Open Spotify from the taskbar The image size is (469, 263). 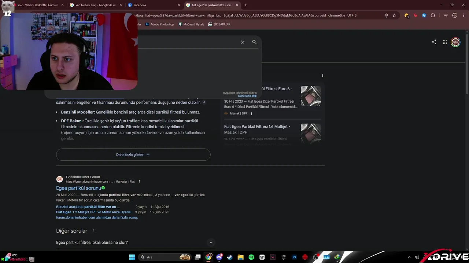tap(251, 257)
